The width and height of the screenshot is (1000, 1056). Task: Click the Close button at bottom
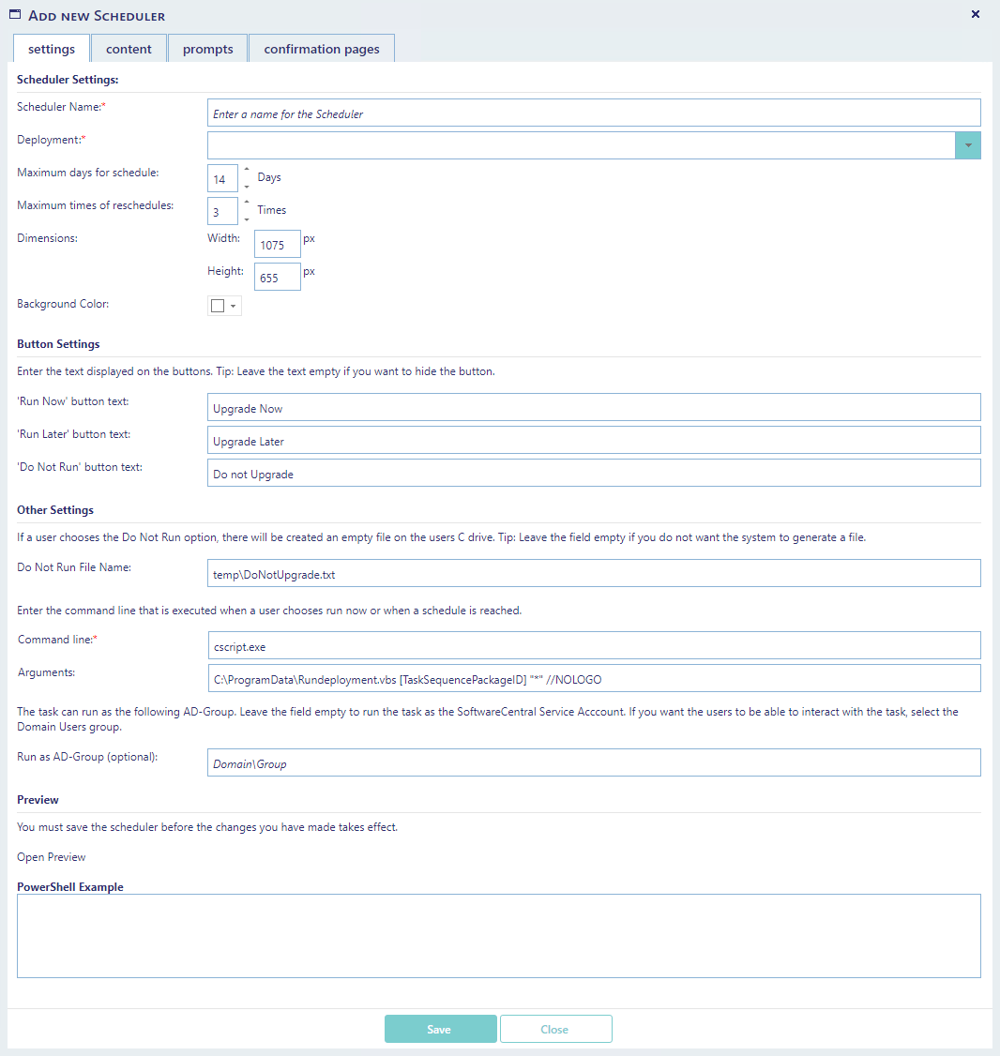pos(555,1029)
